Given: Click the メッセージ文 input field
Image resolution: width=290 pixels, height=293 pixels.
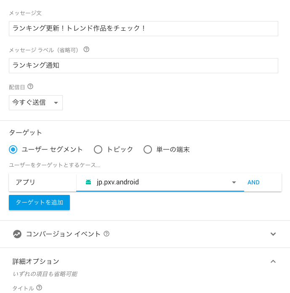Looking at the screenshot, I should pos(144,29).
